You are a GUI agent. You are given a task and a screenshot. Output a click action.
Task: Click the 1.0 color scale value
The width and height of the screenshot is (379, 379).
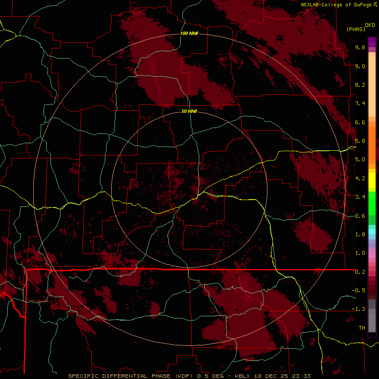(x=360, y=253)
